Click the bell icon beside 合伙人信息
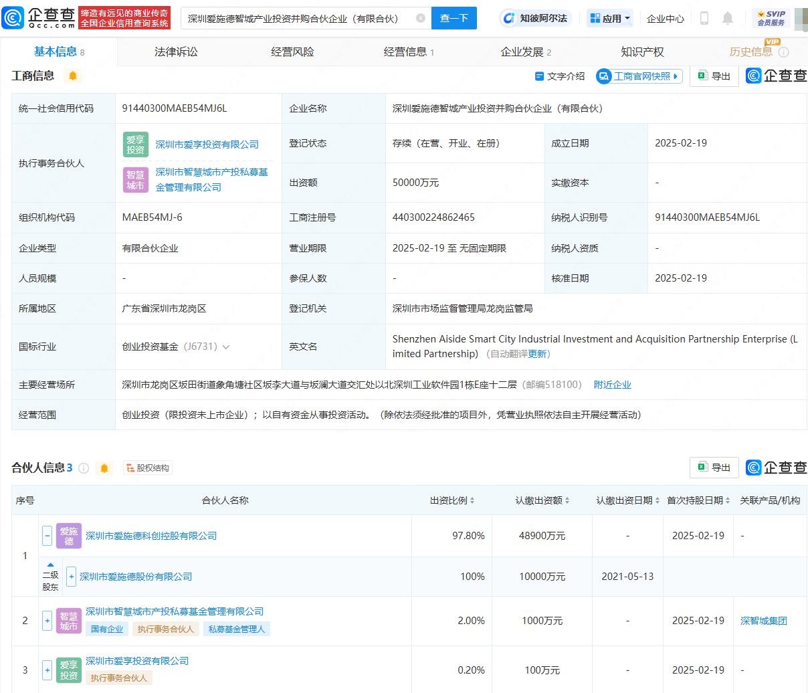The image size is (808, 693). click(x=104, y=468)
